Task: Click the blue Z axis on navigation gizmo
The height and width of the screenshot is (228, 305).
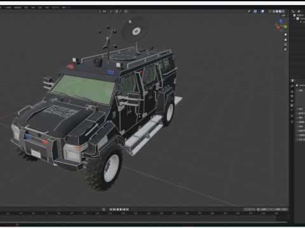Action: click(x=281, y=21)
